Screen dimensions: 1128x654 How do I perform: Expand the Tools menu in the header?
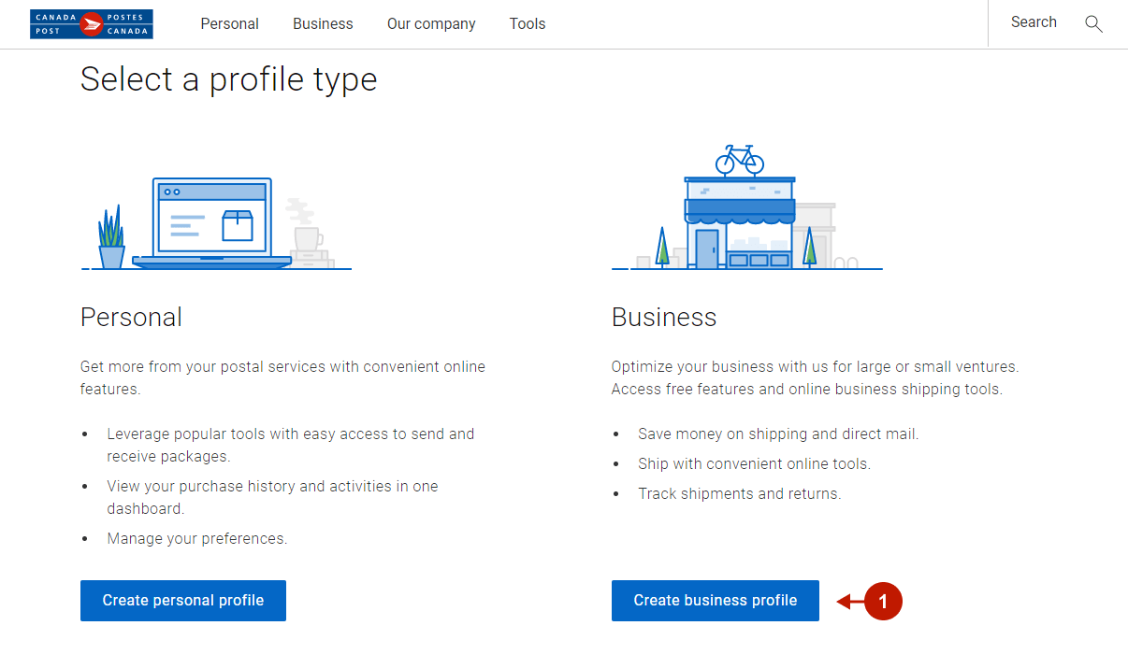pos(528,24)
